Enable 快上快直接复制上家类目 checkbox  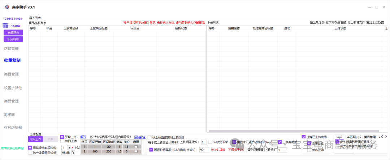[149, 137]
